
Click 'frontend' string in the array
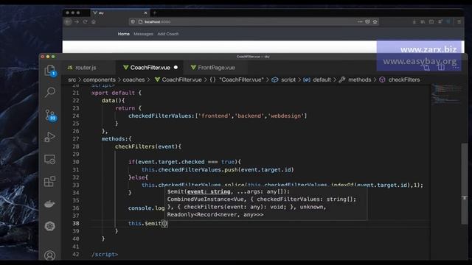(215, 116)
